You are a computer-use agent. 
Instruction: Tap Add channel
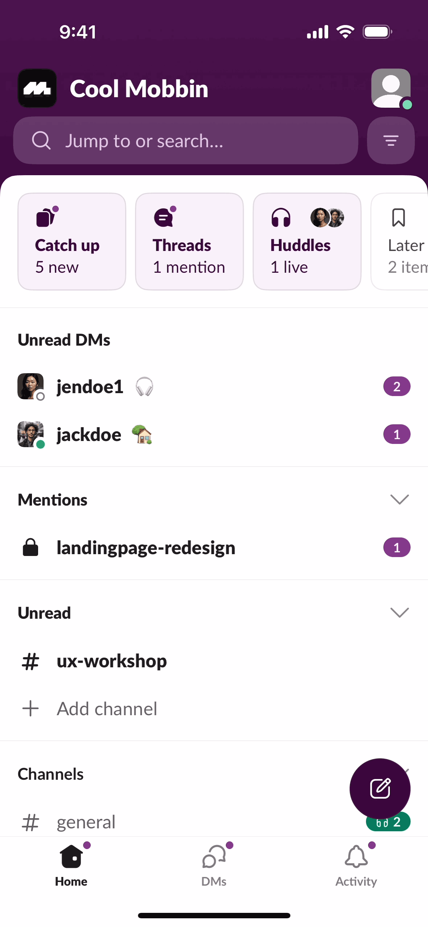(107, 709)
